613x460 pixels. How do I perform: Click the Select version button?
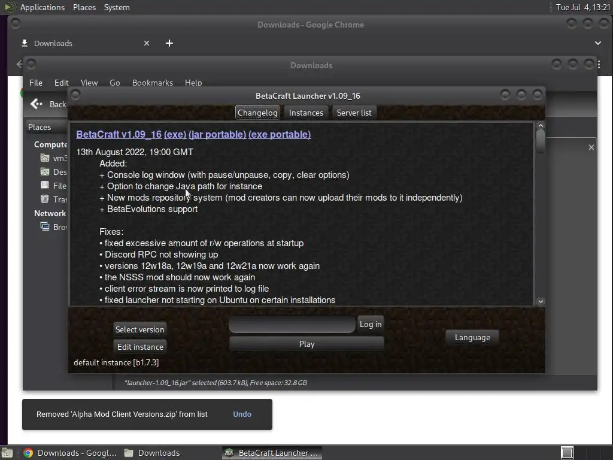click(x=139, y=329)
